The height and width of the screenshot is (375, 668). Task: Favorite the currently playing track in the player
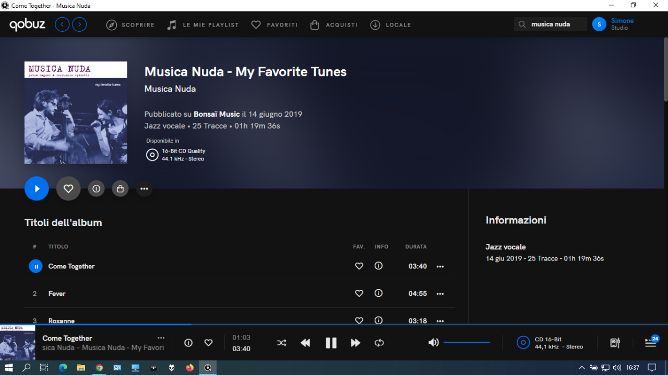pyautogui.click(x=208, y=343)
